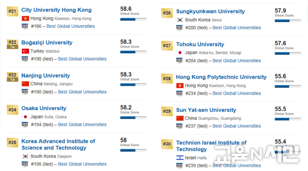Click the #28 gold rank badge
This screenshot has height=171, width=308.
tap(167, 78)
